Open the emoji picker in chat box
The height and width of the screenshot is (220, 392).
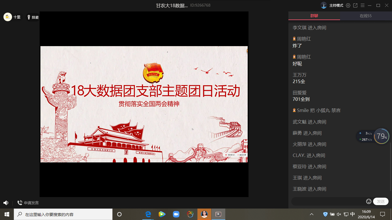point(369,201)
